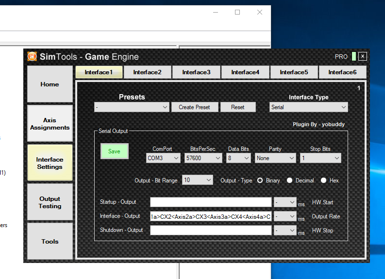Close the background white window
This screenshot has height=279, width=385.
[260, 12]
